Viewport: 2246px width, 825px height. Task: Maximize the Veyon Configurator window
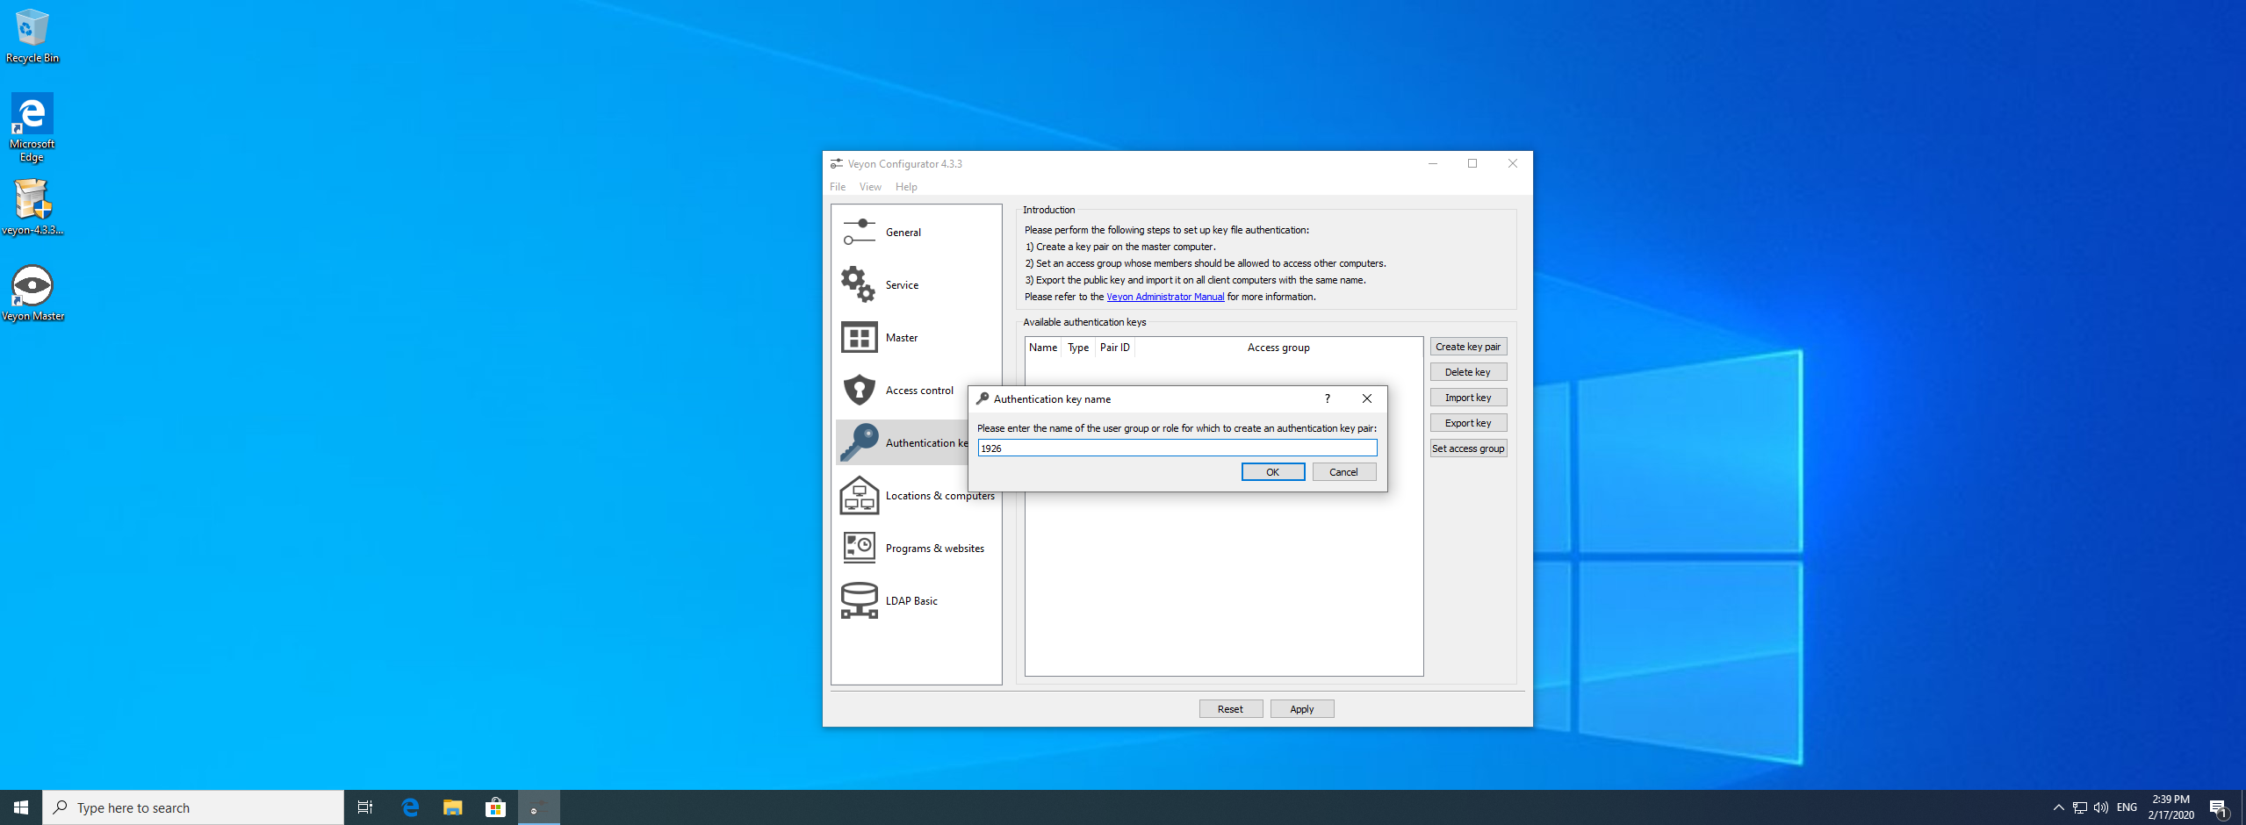1472,163
